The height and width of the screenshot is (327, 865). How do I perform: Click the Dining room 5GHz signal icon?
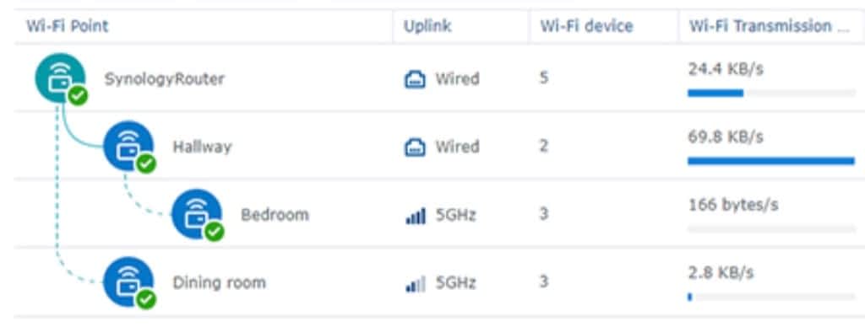click(x=416, y=284)
